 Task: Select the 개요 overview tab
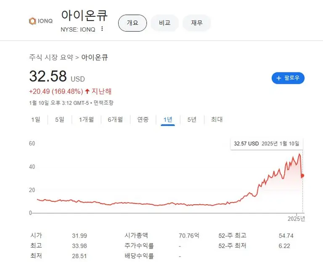132,23
